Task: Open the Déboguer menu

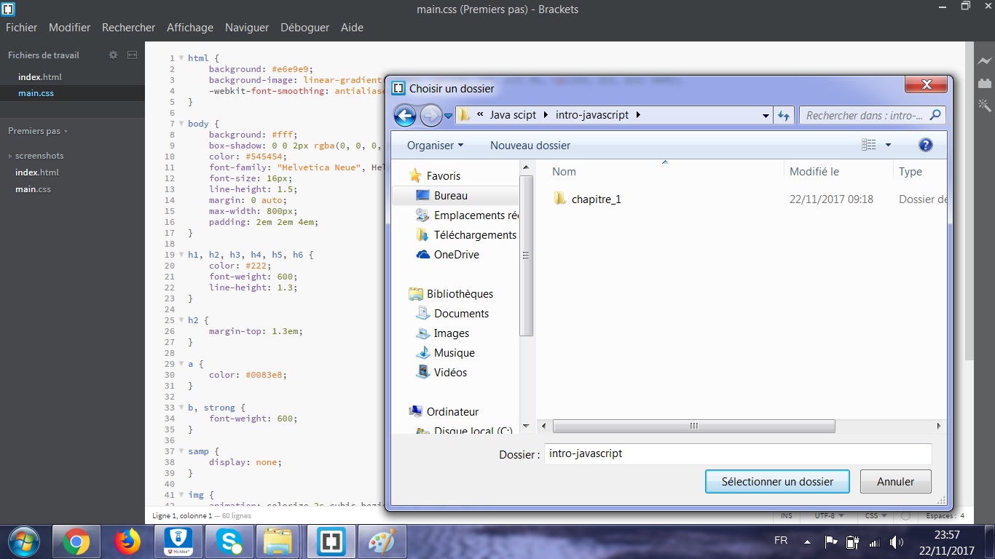Action: [x=304, y=28]
